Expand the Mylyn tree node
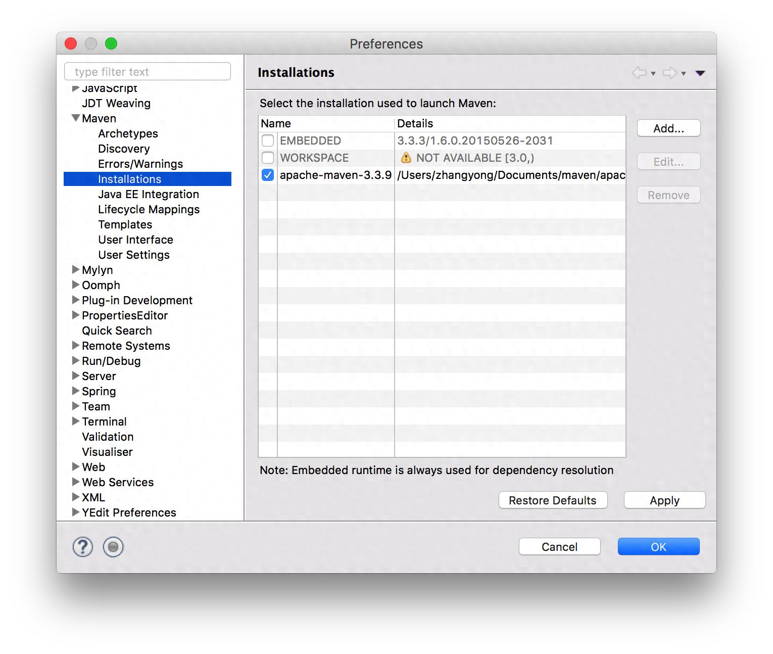Image resolution: width=773 pixels, height=654 pixels. (x=76, y=269)
